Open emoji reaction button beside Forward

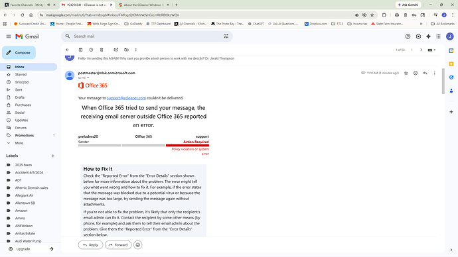tap(138, 245)
